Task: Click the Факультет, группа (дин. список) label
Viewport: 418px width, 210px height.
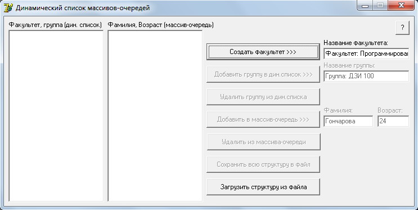Action: (55, 25)
